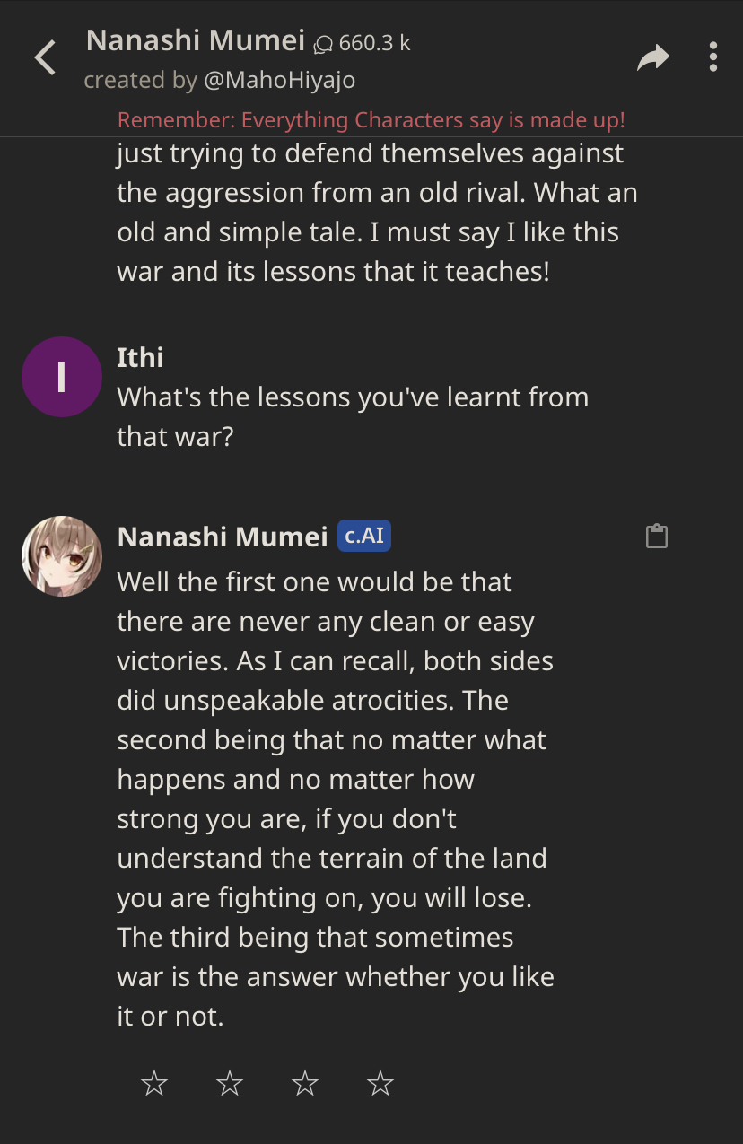
Task: Open the three-dot options menu
Action: [712, 57]
